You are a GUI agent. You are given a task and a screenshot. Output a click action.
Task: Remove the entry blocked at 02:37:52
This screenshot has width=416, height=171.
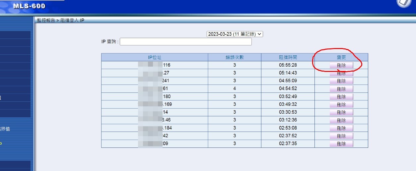coord(341,136)
